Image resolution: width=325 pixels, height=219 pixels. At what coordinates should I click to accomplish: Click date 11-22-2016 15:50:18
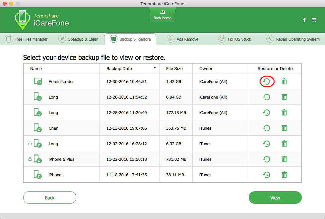coord(127,159)
